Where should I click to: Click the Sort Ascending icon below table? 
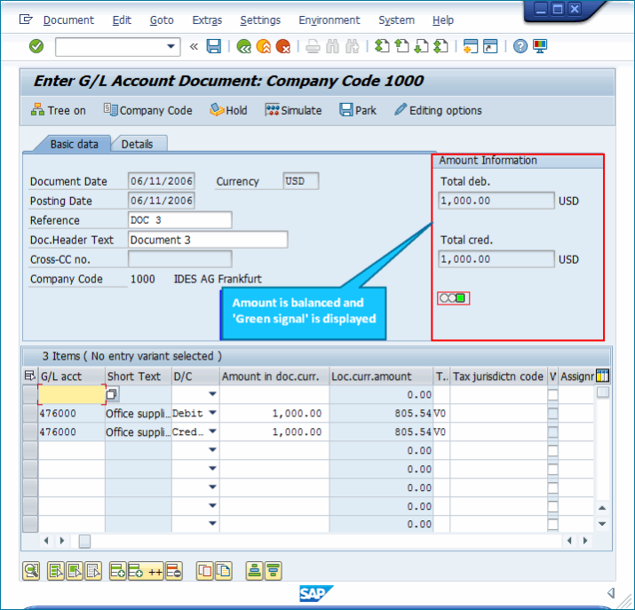[253, 571]
